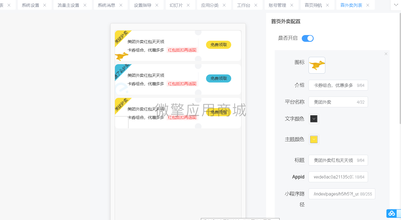Screen dimensions: 401x220
Task: Select the blue 饿了么外卖 corner ribbon
Action: pos(122,71)
